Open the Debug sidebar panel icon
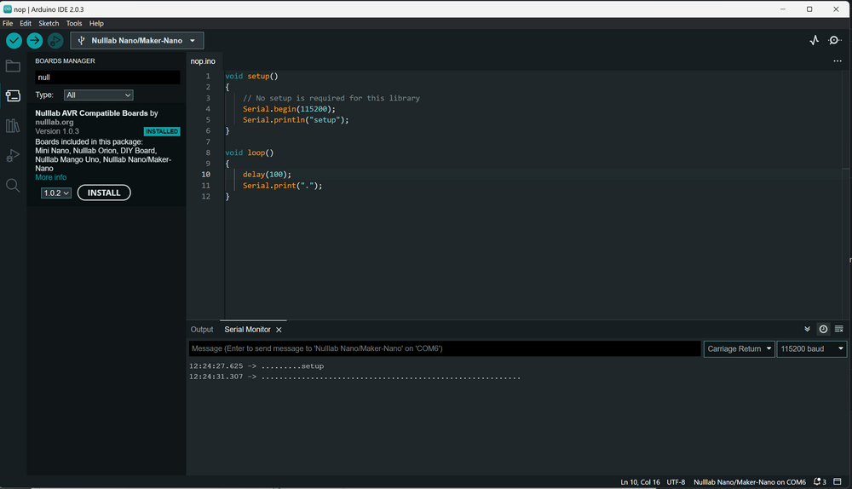This screenshot has width=852, height=489. 13,155
